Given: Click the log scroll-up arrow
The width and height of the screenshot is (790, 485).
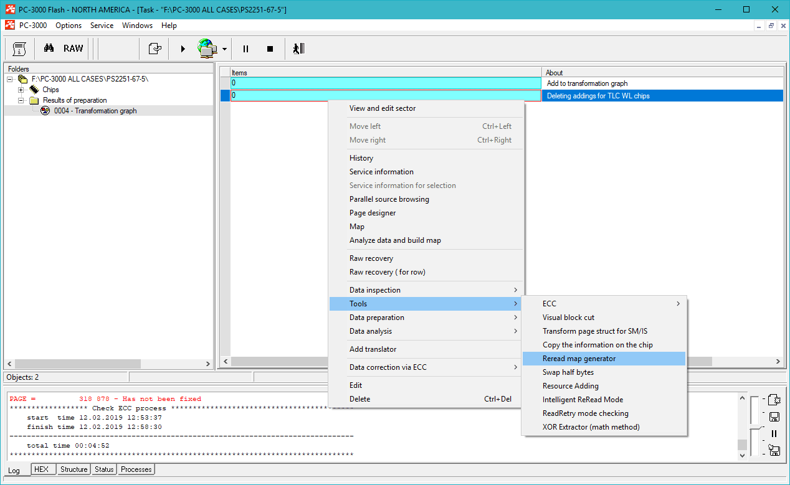Looking at the screenshot, I should pos(742,398).
